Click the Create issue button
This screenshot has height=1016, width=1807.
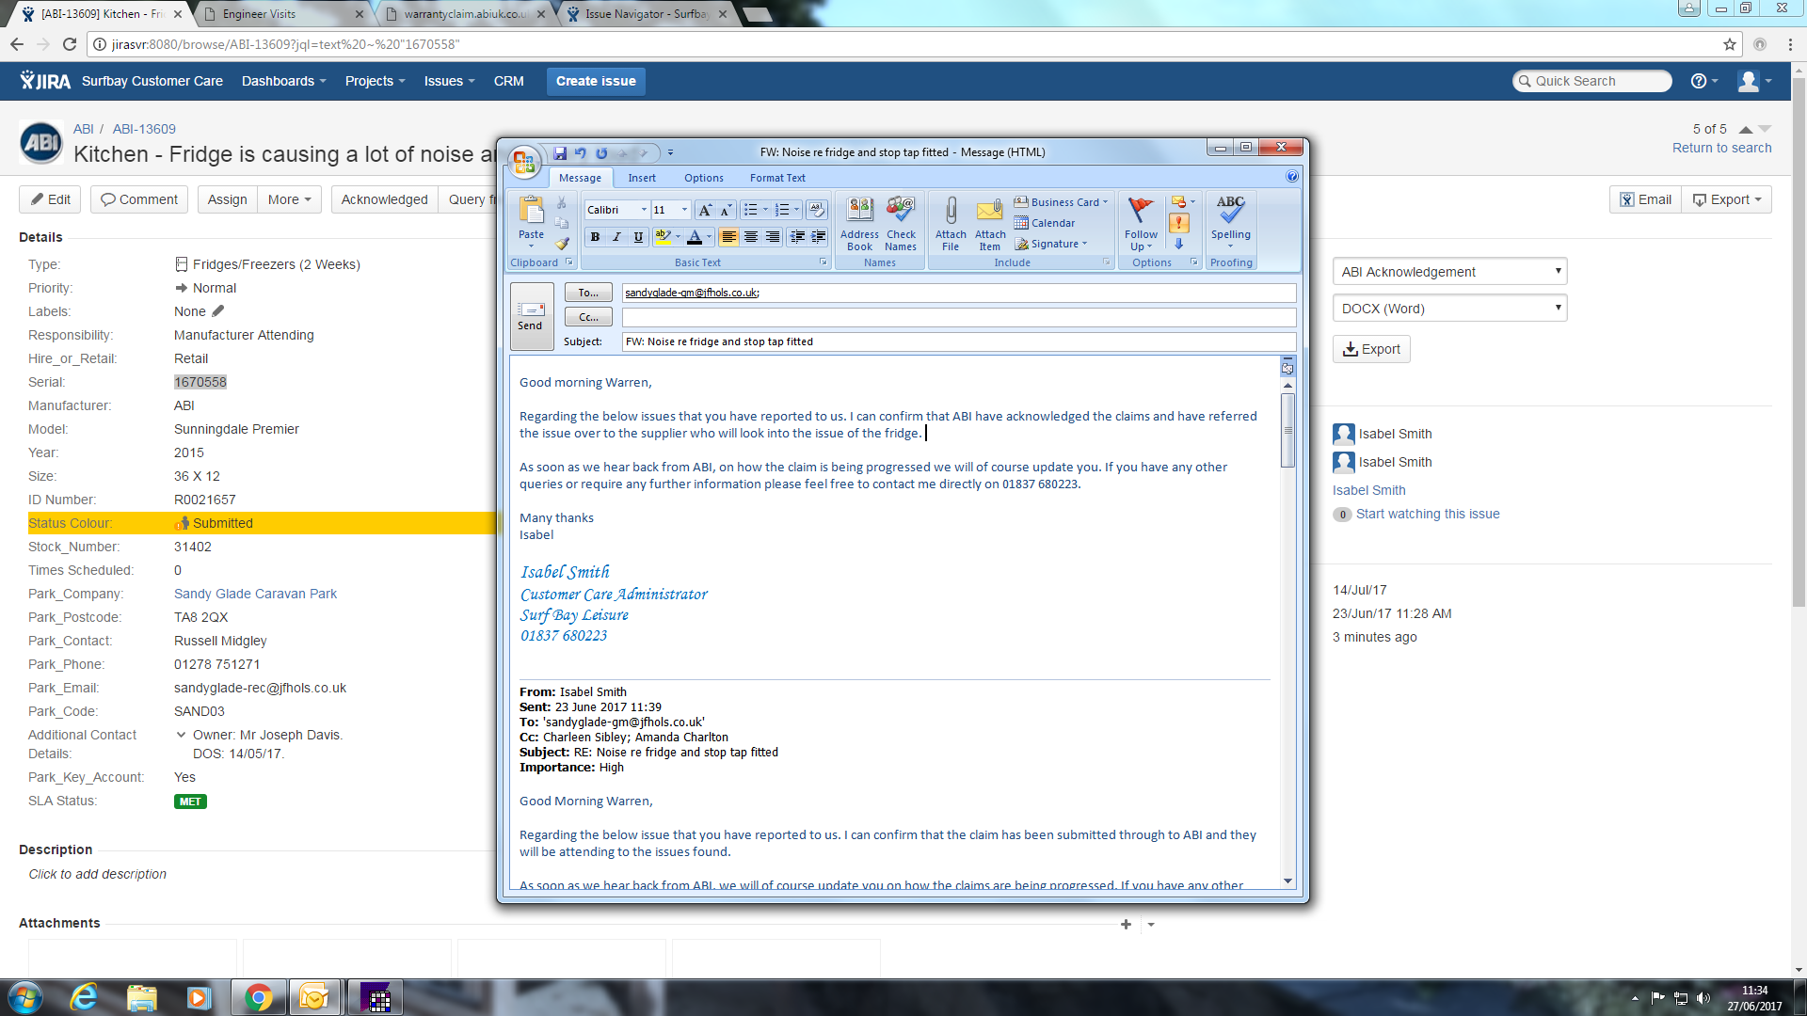point(596,81)
